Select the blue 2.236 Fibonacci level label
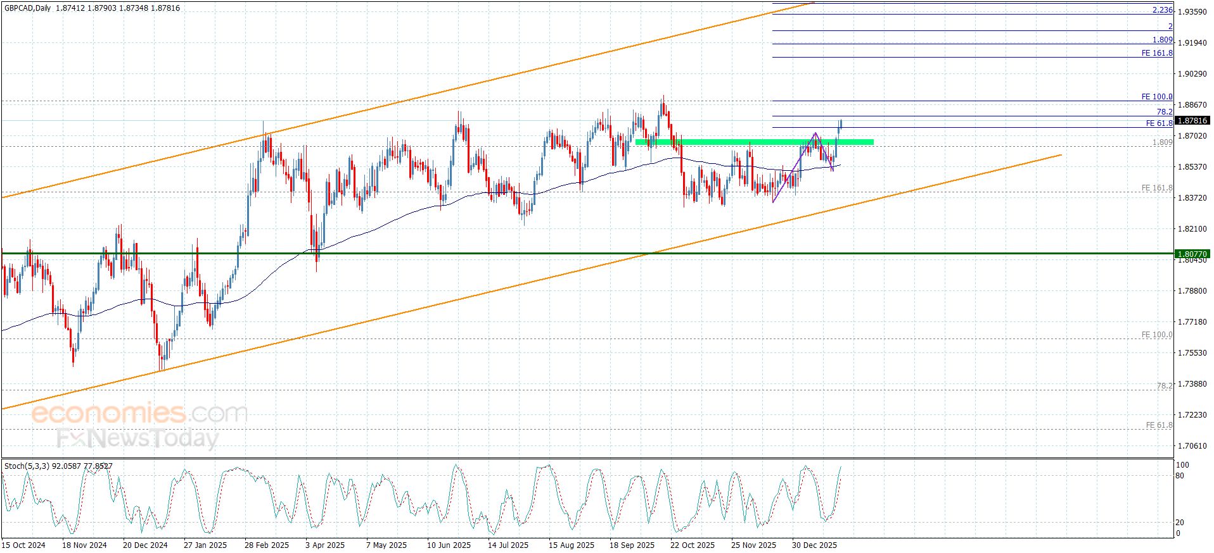Screen dimensions: 1214x553 pos(1162,10)
